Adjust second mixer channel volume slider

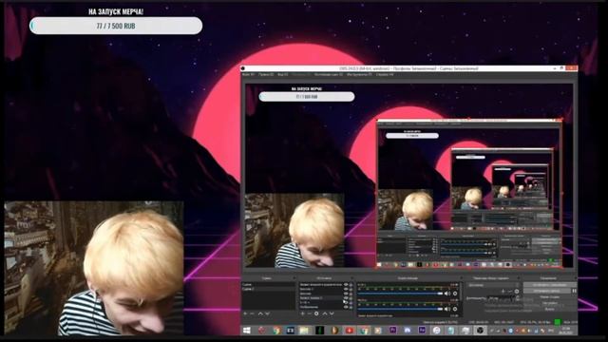(x=400, y=309)
